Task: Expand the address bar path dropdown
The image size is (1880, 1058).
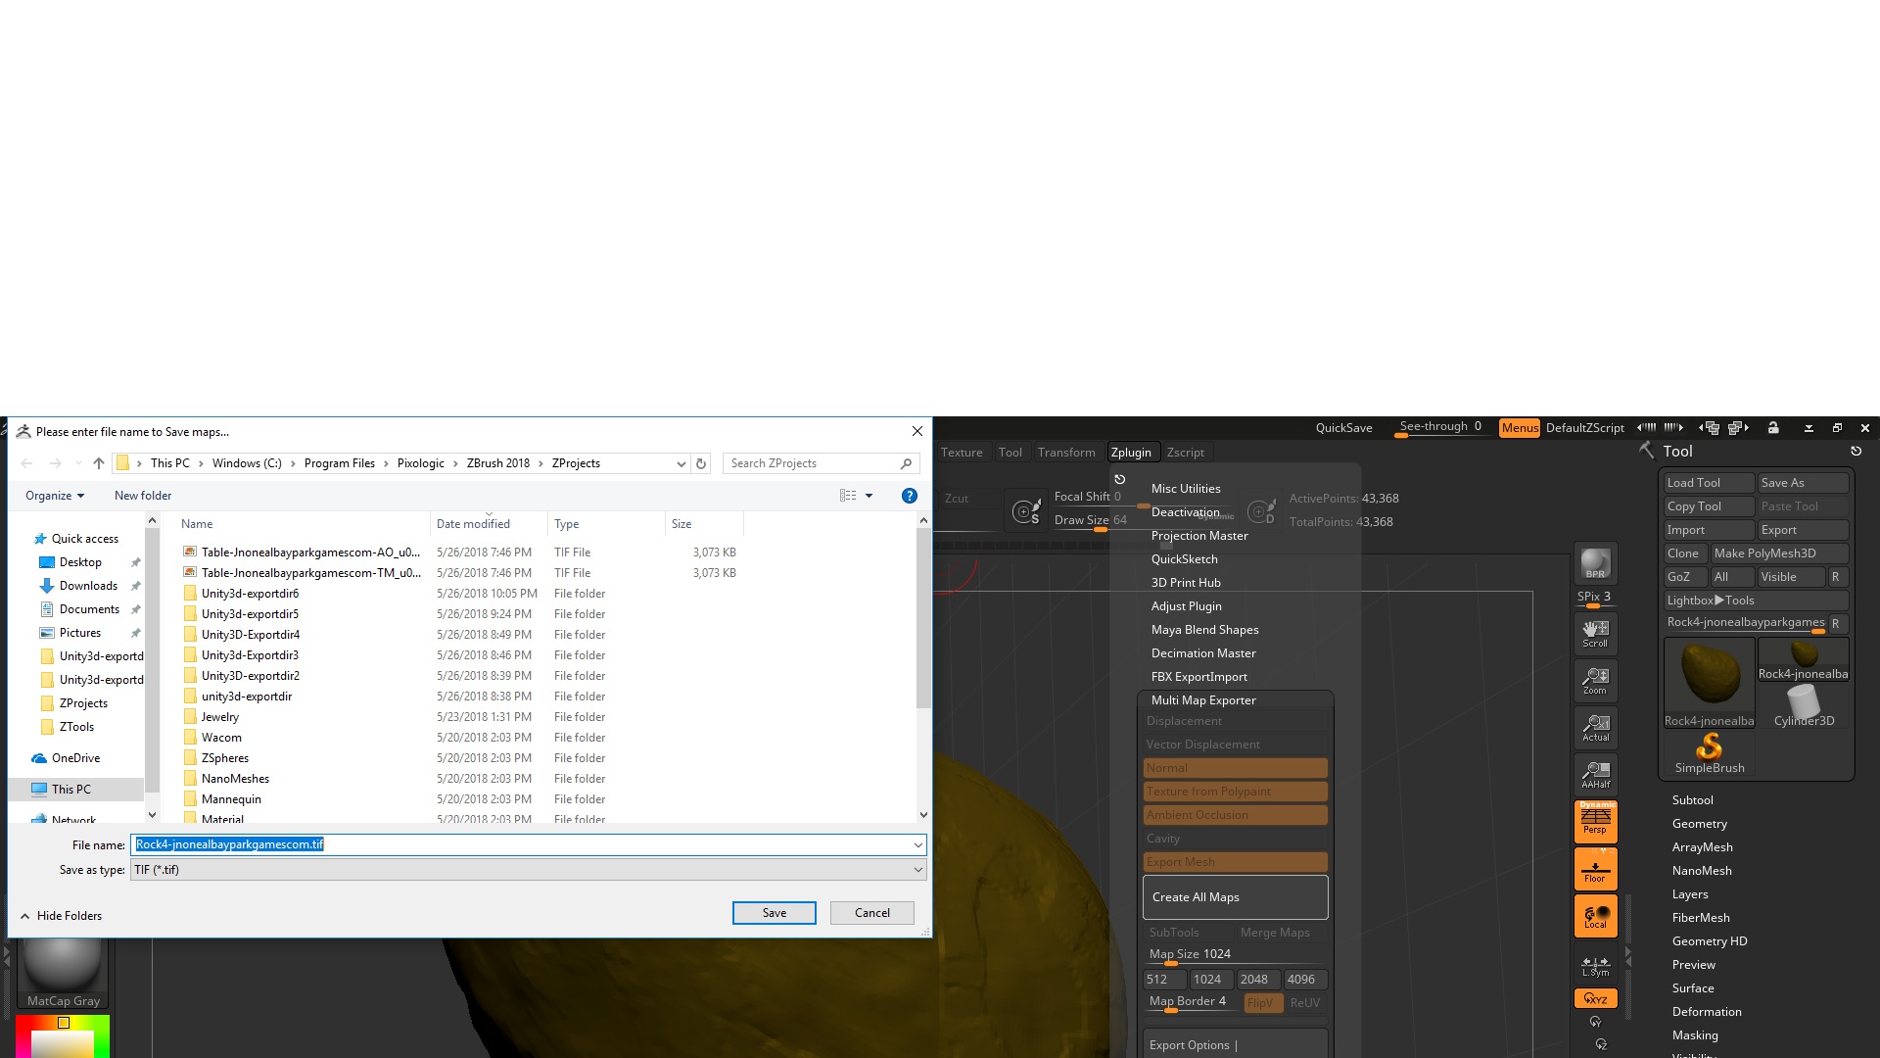Action: (x=681, y=463)
